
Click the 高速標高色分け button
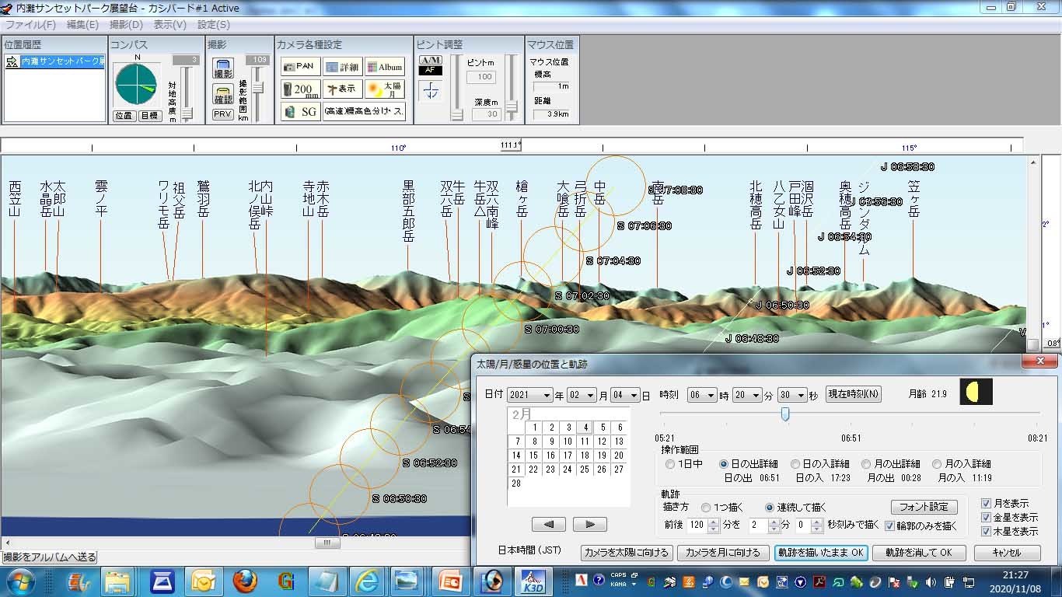click(x=364, y=111)
